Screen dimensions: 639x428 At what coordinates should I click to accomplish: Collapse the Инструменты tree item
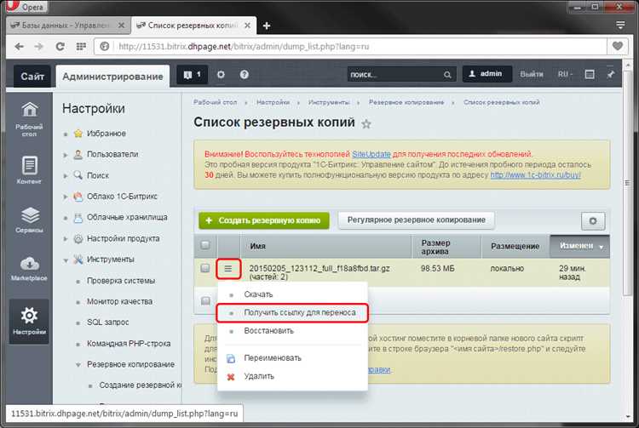pyautogui.click(x=66, y=260)
